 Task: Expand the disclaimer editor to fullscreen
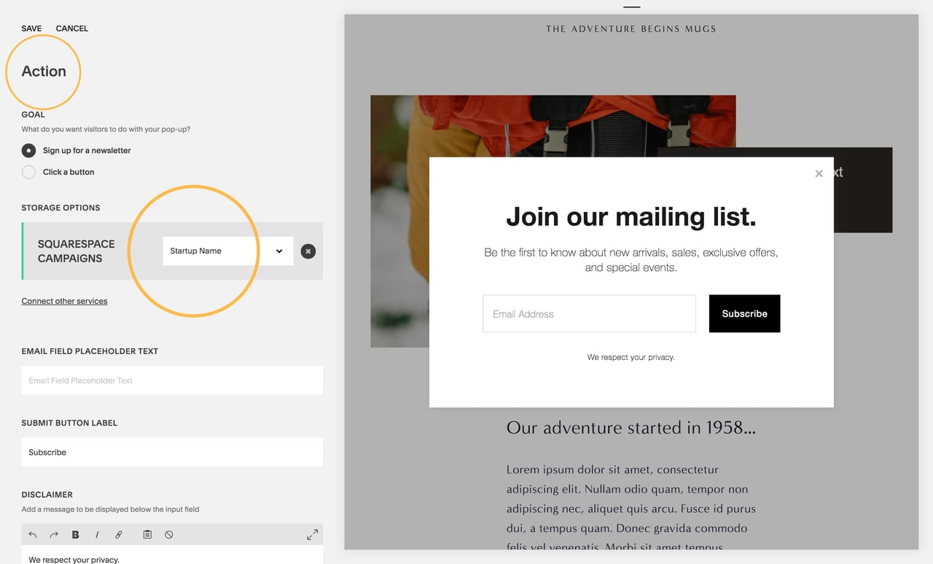pyautogui.click(x=312, y=534)
